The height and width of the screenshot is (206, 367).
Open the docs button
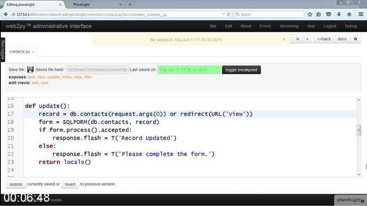[x=342, y=39]
